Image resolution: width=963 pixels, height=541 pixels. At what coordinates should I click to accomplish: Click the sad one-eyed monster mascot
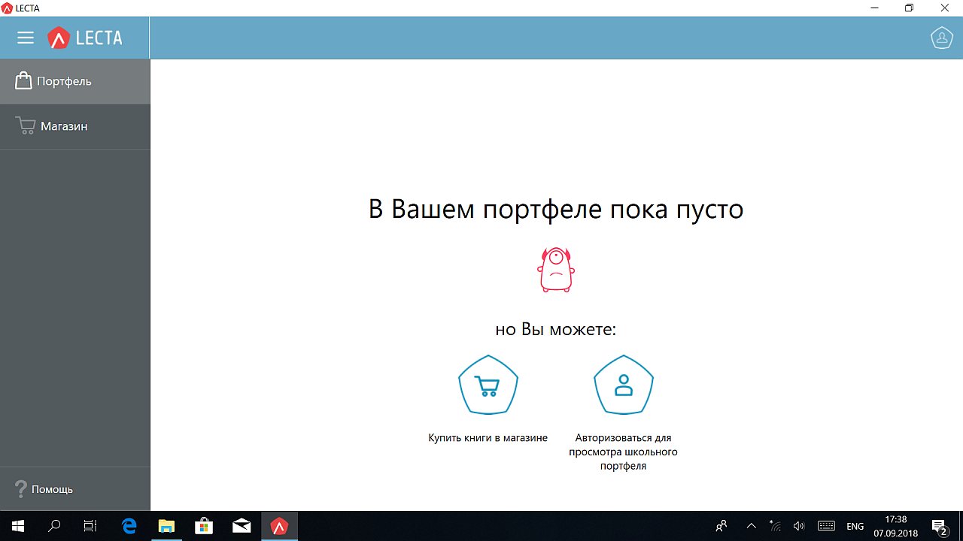(x=556, y=269)
